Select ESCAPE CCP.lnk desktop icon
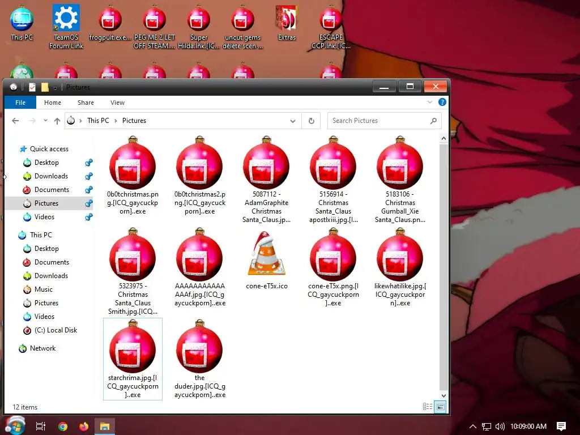 tap(331, 27)
